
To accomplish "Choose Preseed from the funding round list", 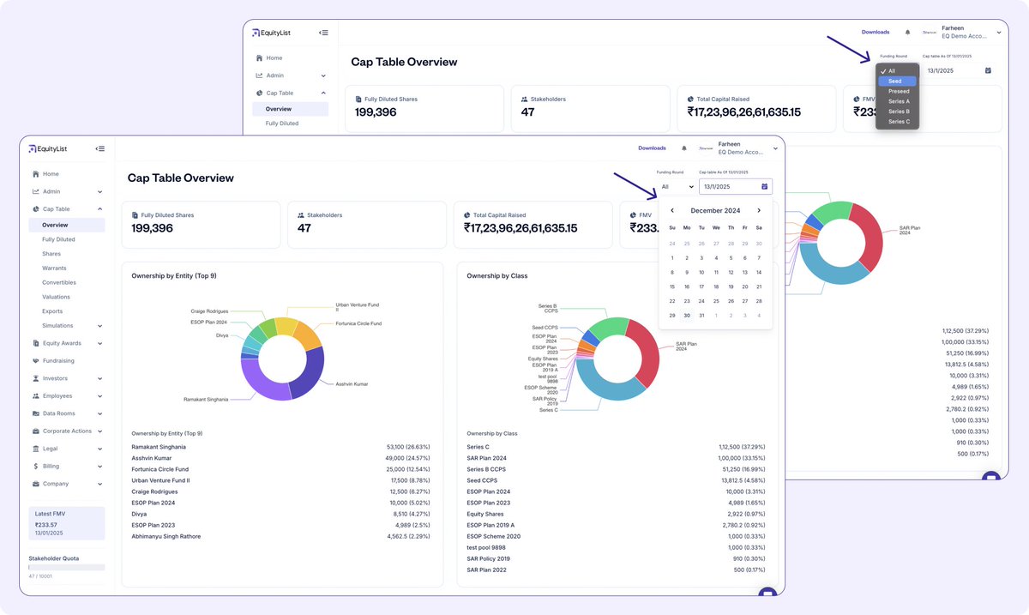I will (897, 91).
